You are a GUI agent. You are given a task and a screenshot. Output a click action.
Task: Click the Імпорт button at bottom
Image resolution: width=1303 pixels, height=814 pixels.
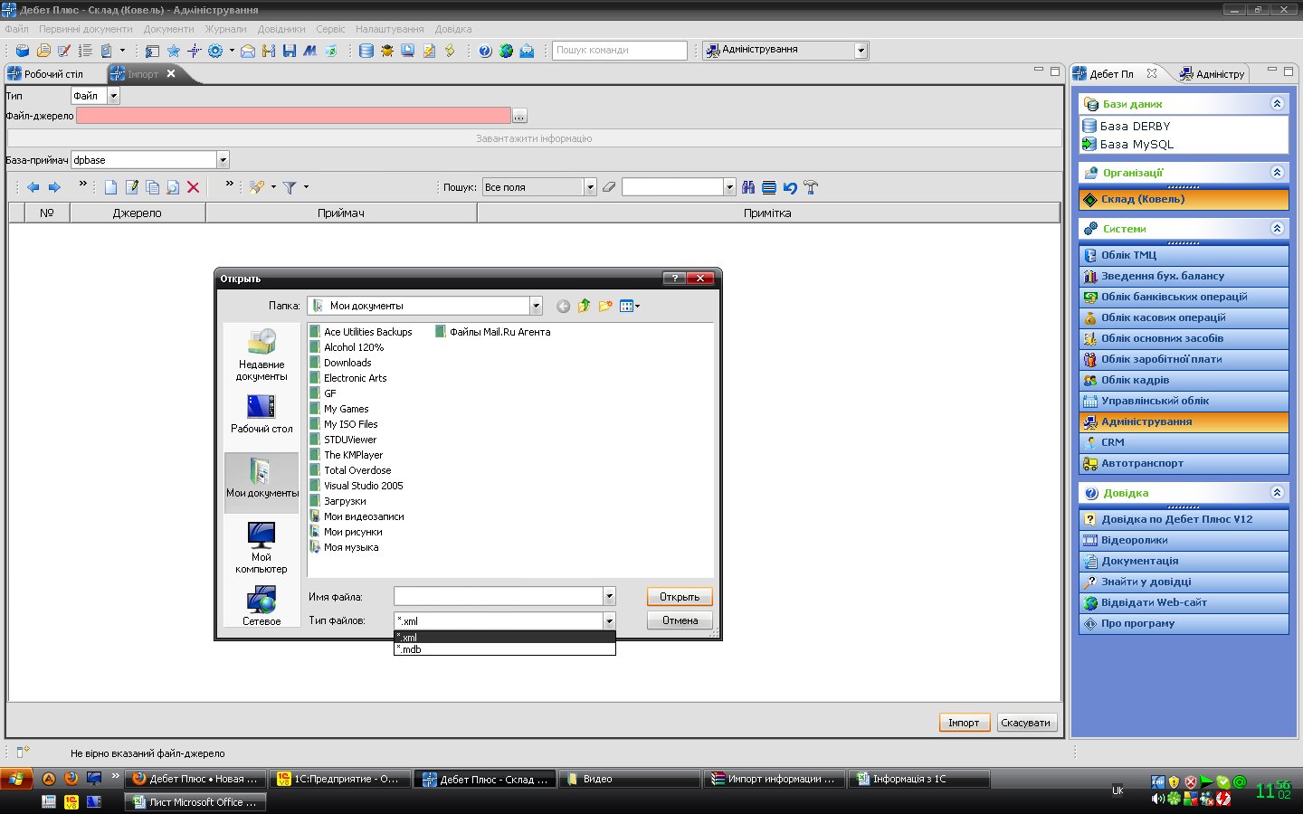click(964, 723)
